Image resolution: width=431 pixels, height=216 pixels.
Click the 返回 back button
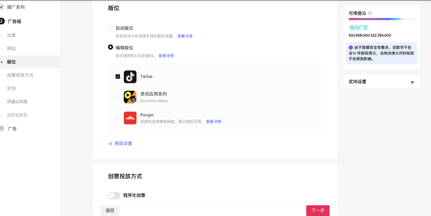(110, 210)
